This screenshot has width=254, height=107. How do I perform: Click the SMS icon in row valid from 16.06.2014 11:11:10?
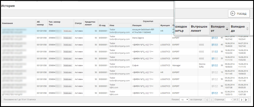point(213,59)
